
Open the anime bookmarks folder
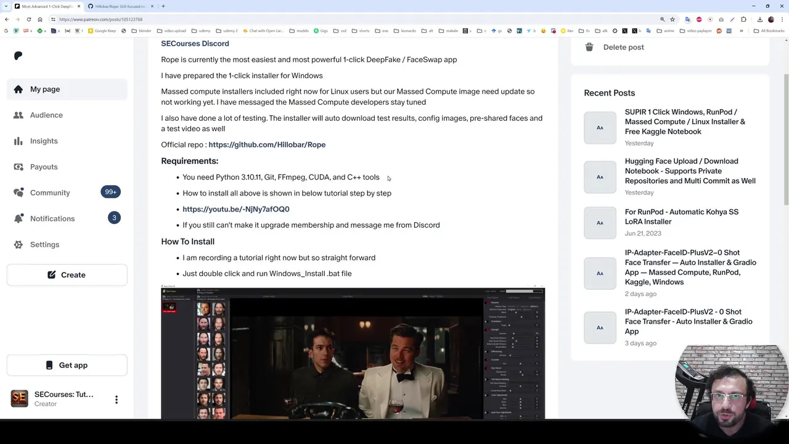[x=665, y=31]
